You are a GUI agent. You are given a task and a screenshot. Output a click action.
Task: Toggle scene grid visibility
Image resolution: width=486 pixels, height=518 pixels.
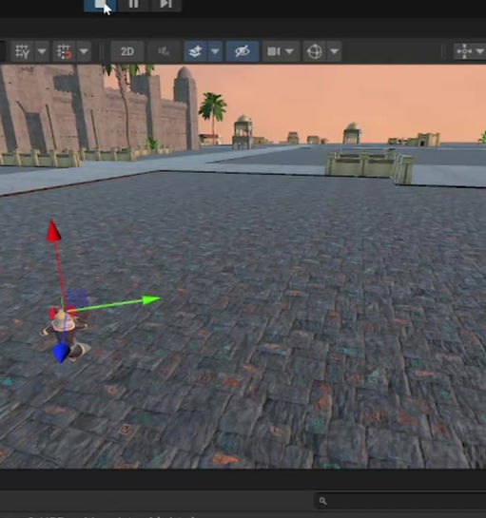23,51
